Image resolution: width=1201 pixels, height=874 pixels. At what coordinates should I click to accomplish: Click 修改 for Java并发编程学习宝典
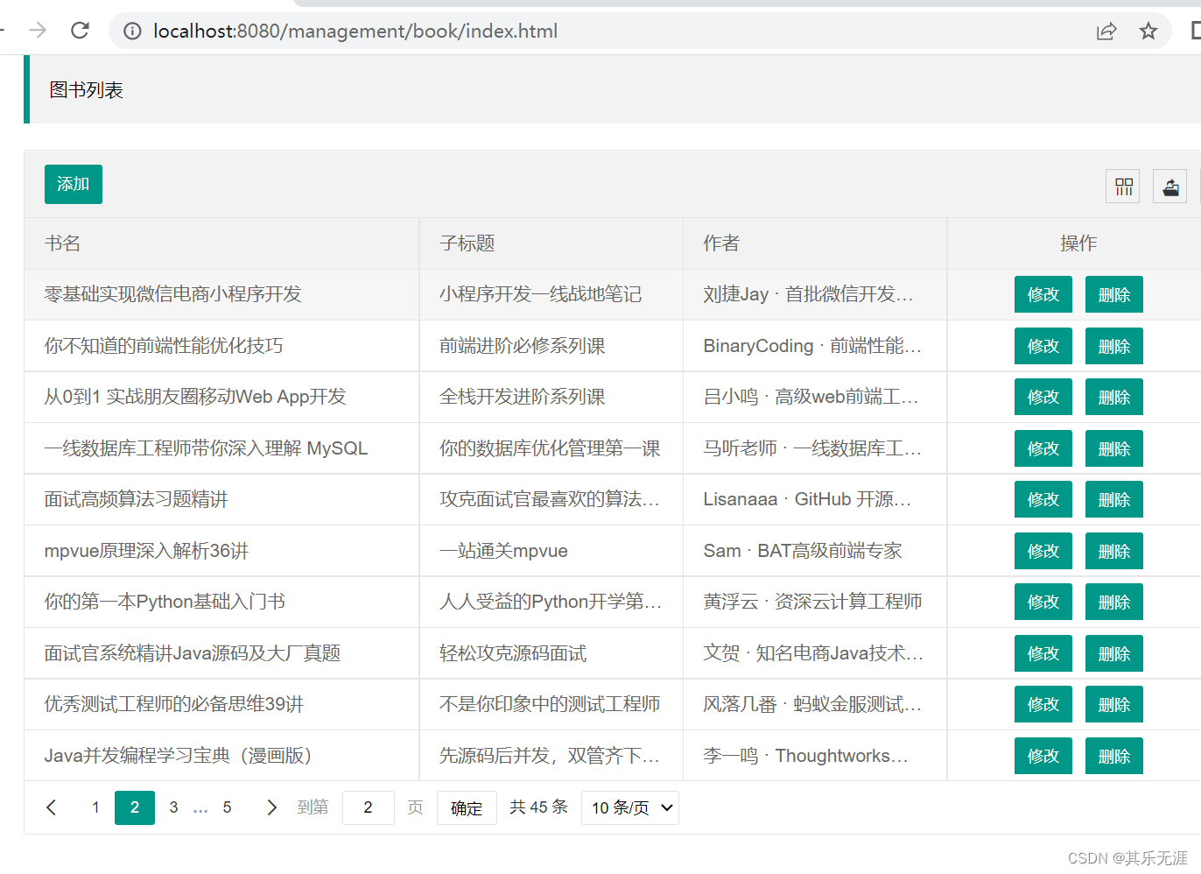(1043, 756)
